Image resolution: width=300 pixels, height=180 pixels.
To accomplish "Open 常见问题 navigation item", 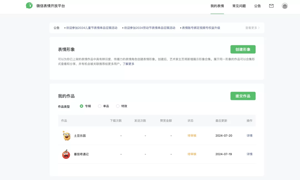I will coord(239,6).
